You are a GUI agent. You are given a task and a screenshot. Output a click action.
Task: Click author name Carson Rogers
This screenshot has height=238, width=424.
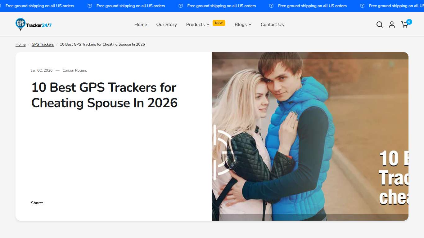[x=74, y=70]
